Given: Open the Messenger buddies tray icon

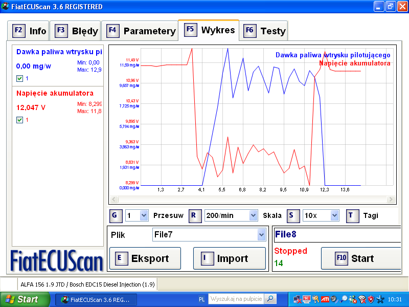Looking at the screenshot, I should (353, 299).
